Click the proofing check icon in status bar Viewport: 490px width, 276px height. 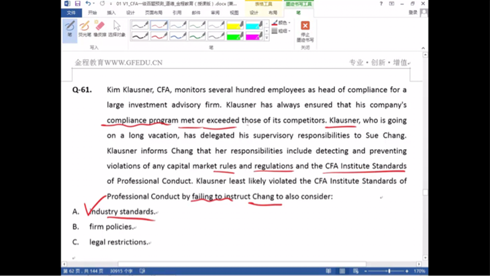pyautogui.click(x=142, y=271)
